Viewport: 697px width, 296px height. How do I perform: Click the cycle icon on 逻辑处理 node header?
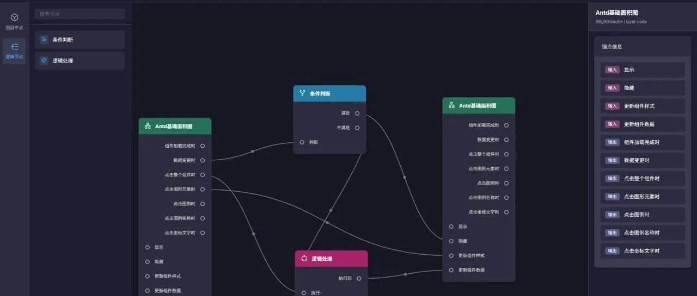pyautogui.click(x=304, y=259)
